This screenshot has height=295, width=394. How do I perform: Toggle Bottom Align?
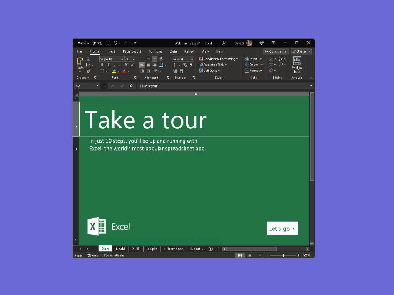pos(155,59)
